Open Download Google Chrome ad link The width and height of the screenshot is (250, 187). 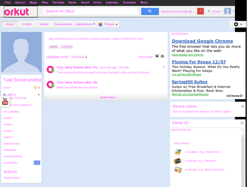(202, 41)
